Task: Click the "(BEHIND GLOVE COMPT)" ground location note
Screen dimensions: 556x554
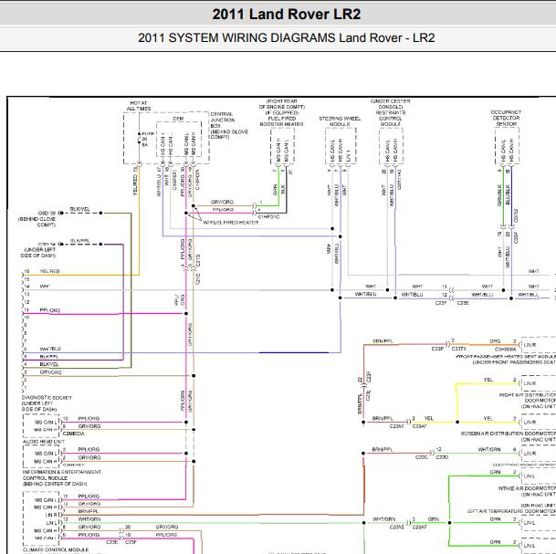Action: click(x=37, y=222)
